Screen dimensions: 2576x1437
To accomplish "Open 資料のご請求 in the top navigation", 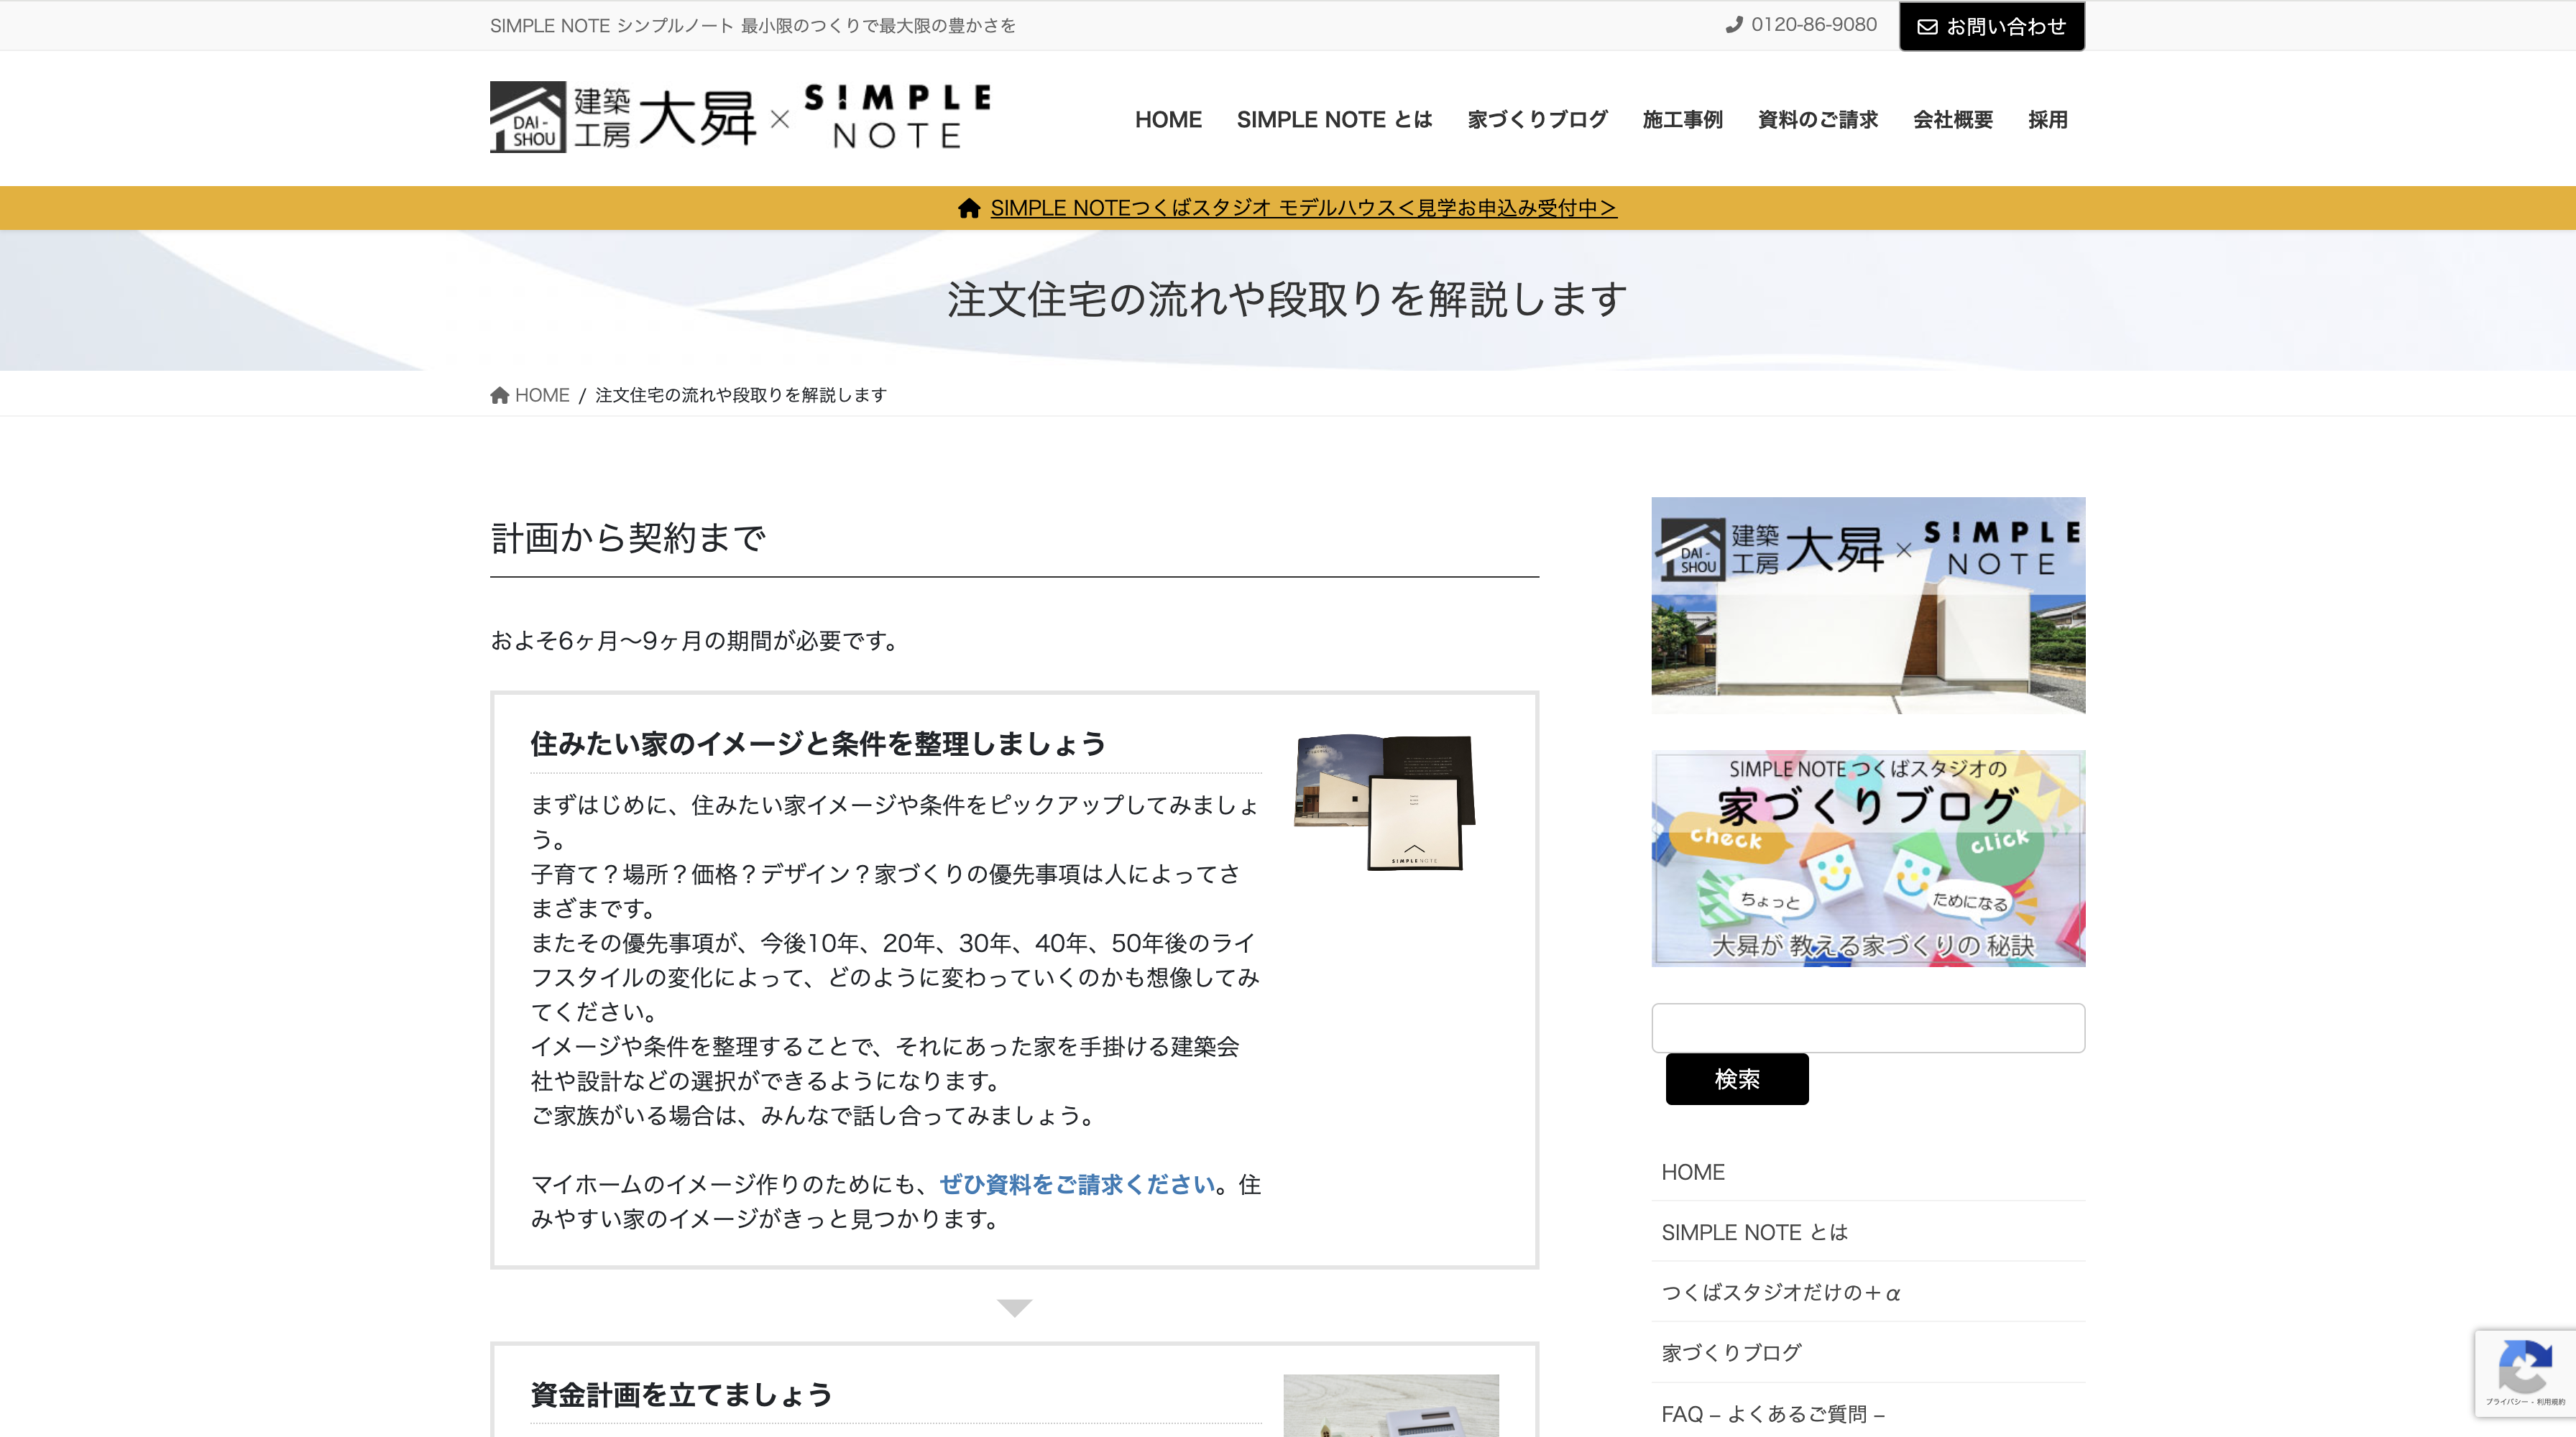I will tap(1817, 120).
